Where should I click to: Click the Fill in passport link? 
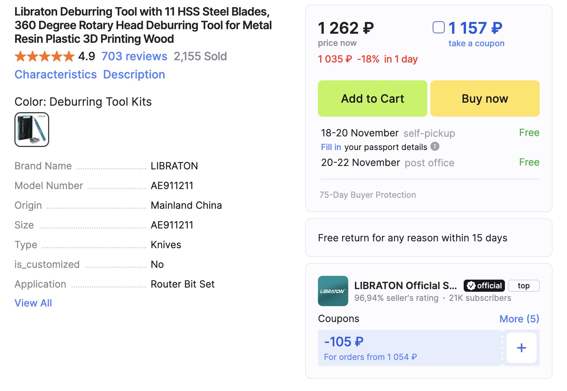(331, 147)
